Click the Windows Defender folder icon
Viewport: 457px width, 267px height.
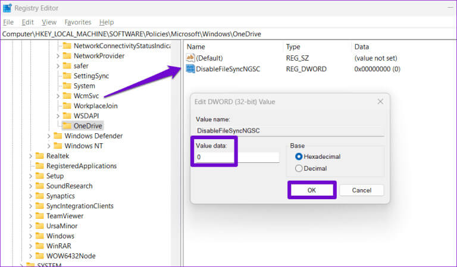(x=58, y=136)
